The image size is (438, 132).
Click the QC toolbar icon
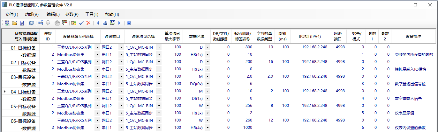click(x=112, y=23)
